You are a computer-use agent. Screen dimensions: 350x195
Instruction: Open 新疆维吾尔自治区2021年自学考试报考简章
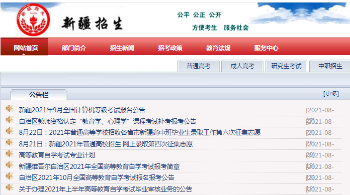(99, 166)
